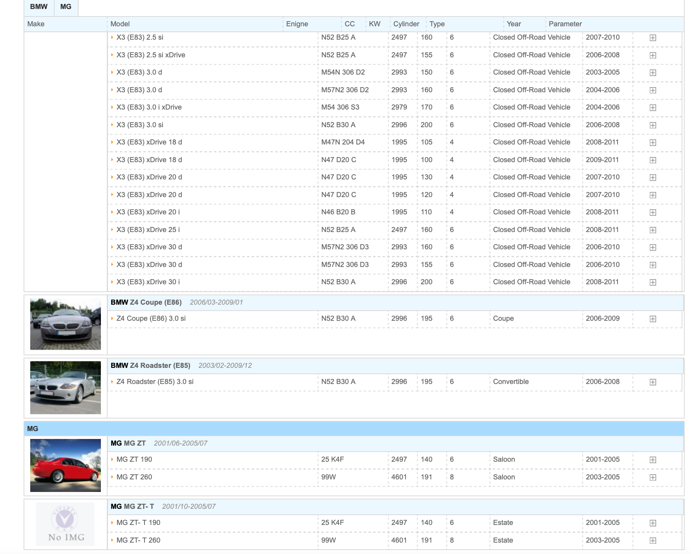
Task: Click plus icon for X3 xDrive 20 i
Action: pos(653,212)
